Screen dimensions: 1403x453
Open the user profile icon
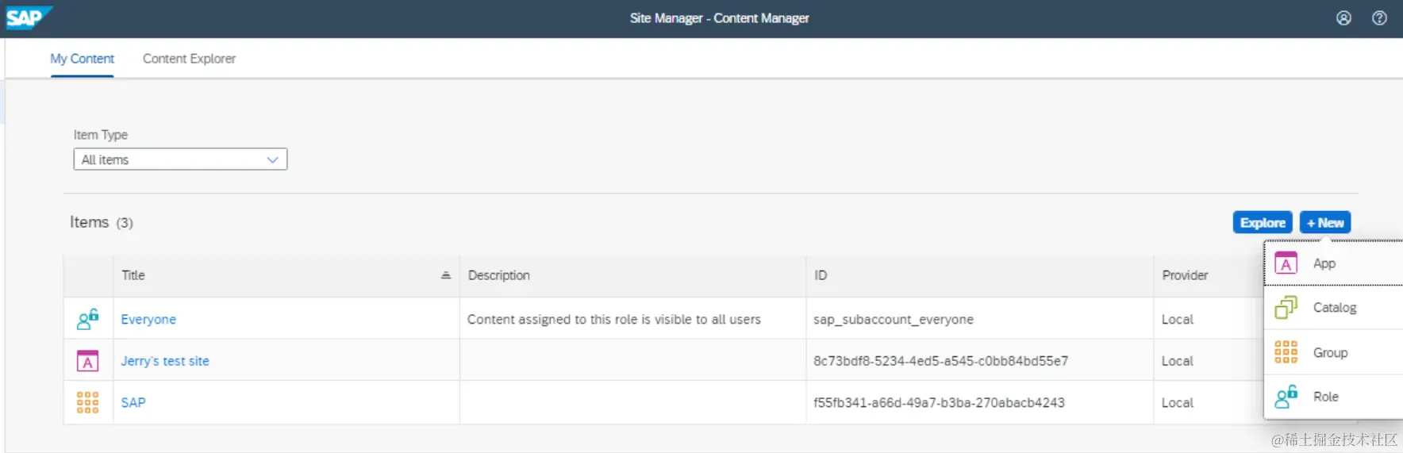pyautogui.click(x=1343, y=17)
